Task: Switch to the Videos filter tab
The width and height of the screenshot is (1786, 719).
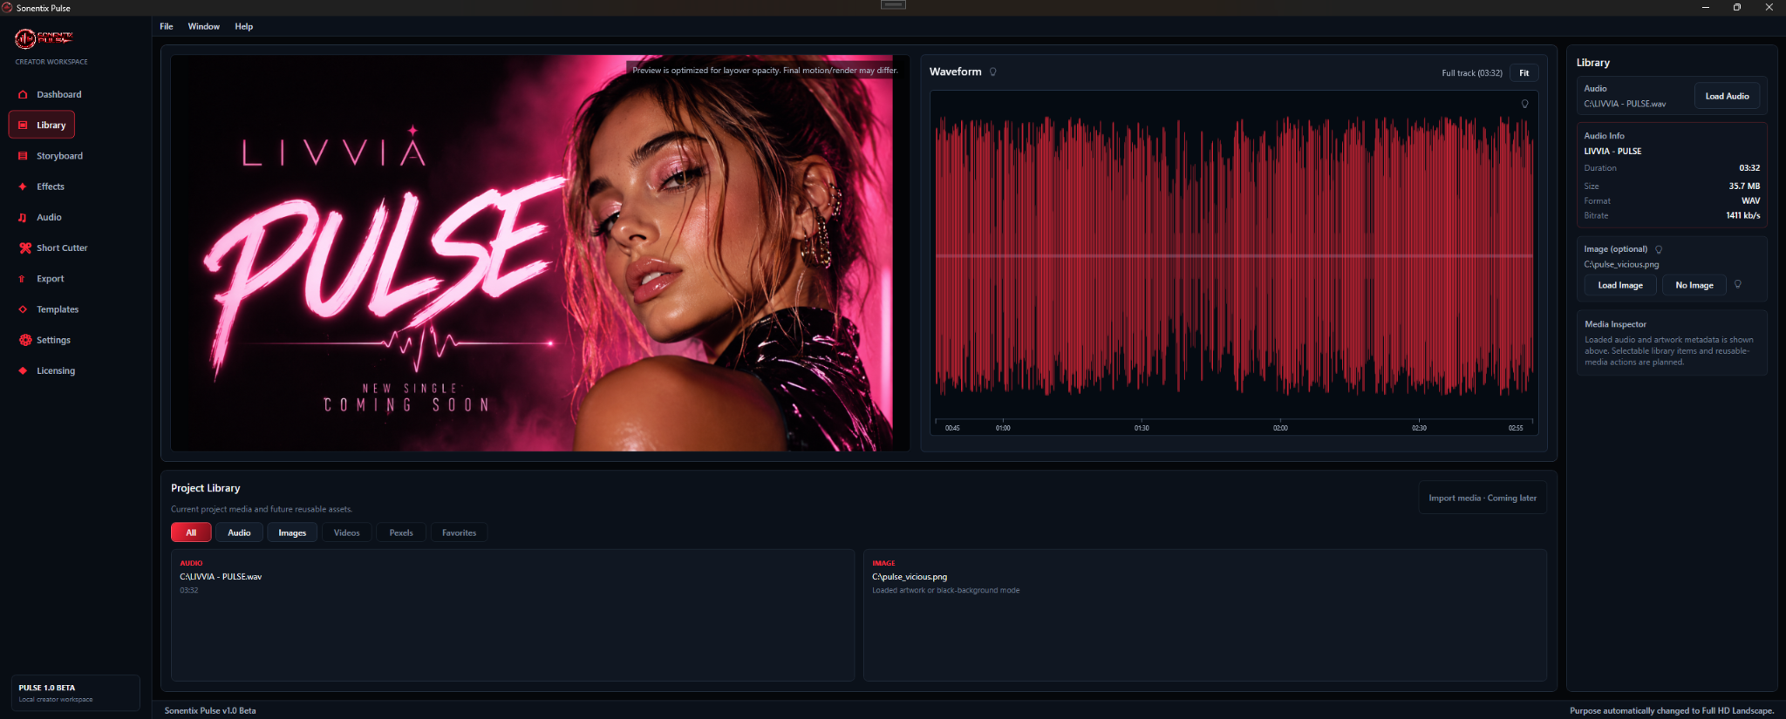Action: [346, 532]
